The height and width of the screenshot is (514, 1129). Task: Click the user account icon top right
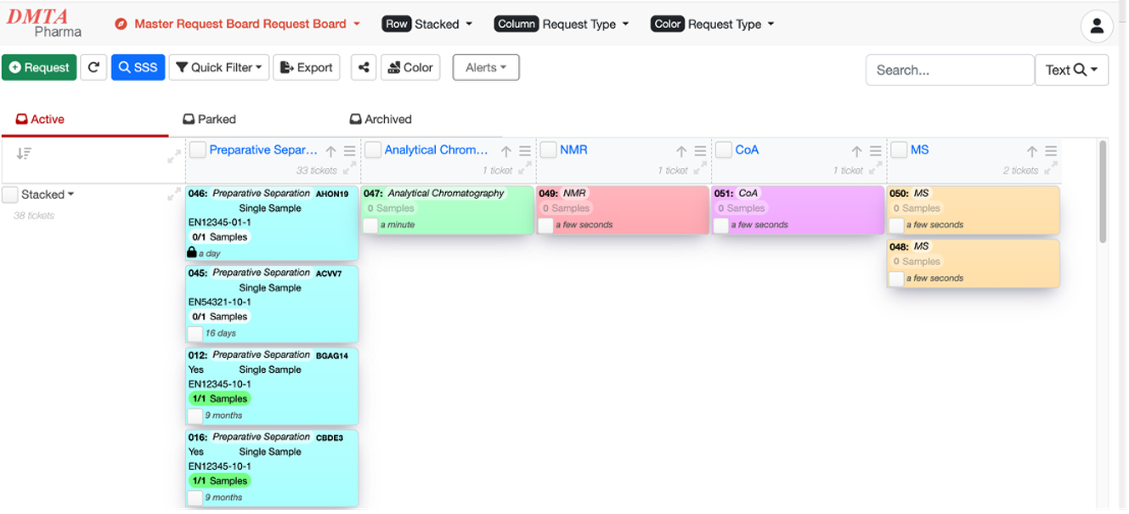(1097, 25)
